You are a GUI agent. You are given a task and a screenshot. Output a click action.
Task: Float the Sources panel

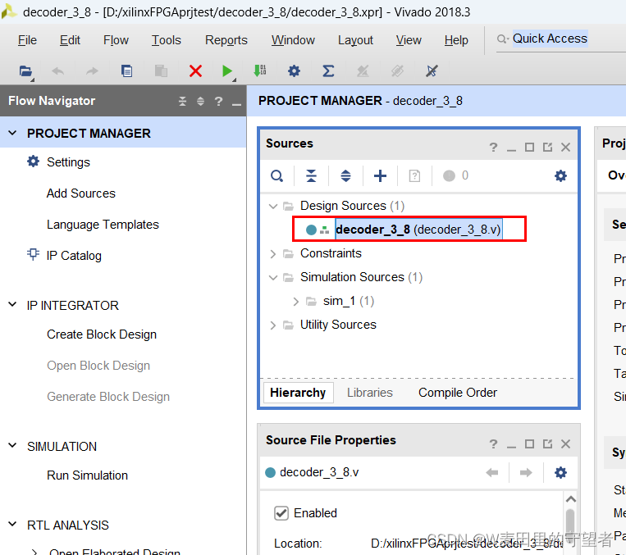(x=548, y=148)
